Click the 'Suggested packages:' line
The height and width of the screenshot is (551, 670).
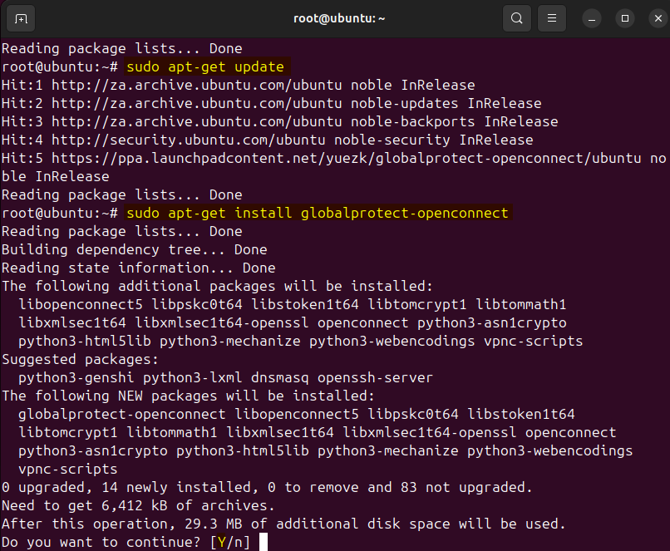point(80,359)
